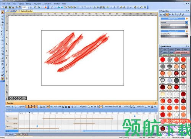Open the Polynome menu

pyautogui.click(x=37, y=4)
